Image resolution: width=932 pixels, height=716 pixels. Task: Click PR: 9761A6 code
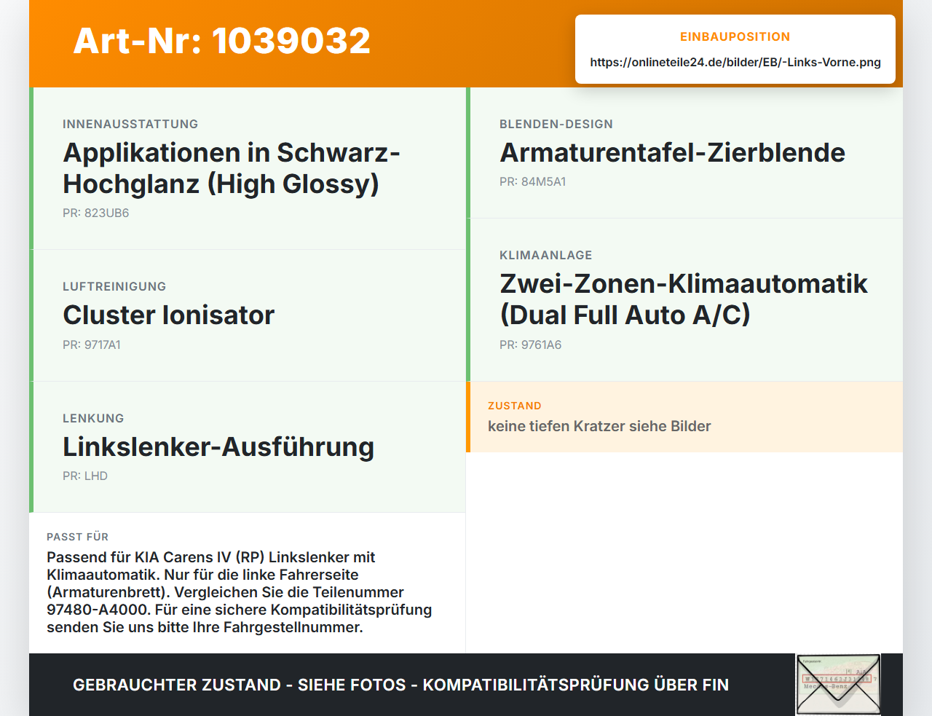[531, 345]
